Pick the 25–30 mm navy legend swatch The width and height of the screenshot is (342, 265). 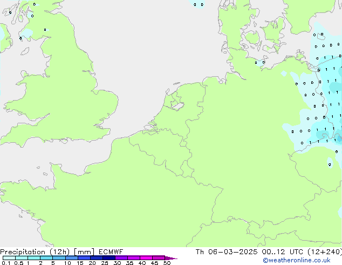coord(109,258)
